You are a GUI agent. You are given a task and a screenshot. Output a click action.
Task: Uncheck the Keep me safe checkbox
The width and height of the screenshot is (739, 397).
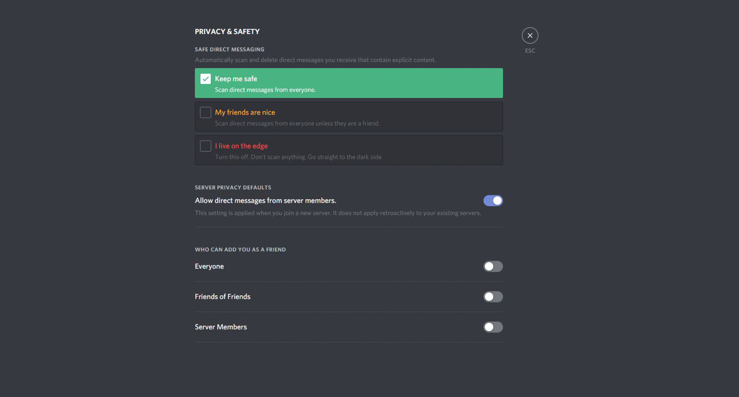pyautogui.click(x=205, y=79)
